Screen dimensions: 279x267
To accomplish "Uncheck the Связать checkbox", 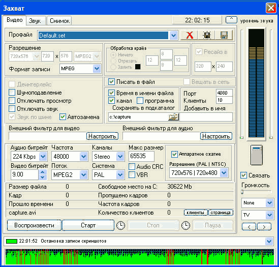I will [x=243, y=175].
